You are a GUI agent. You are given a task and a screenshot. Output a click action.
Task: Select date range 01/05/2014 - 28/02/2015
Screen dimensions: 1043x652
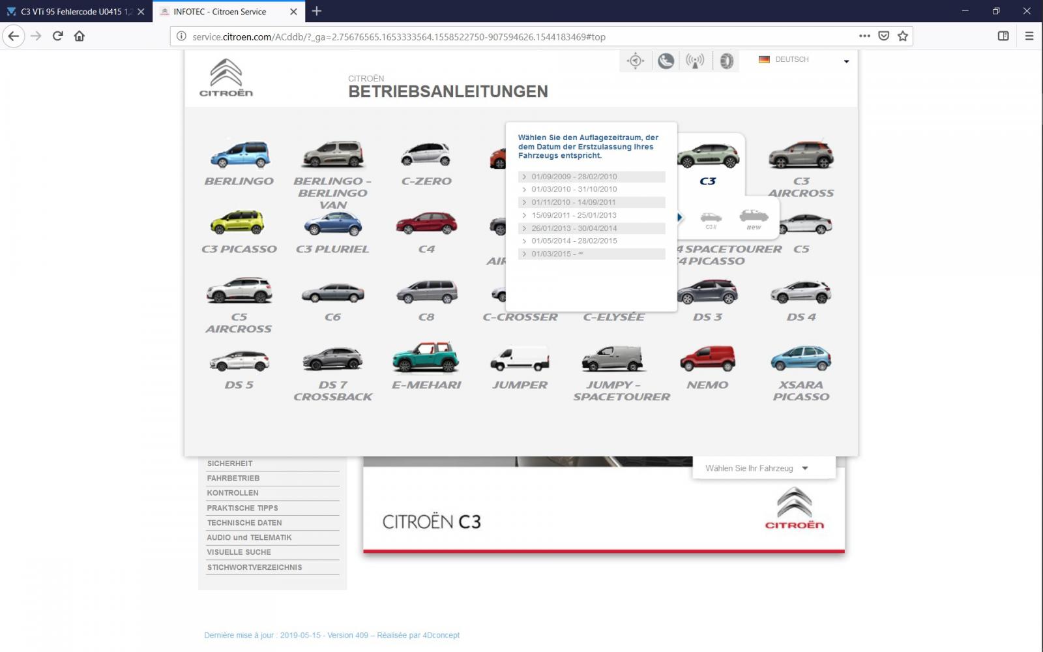(x=592, y=241)
